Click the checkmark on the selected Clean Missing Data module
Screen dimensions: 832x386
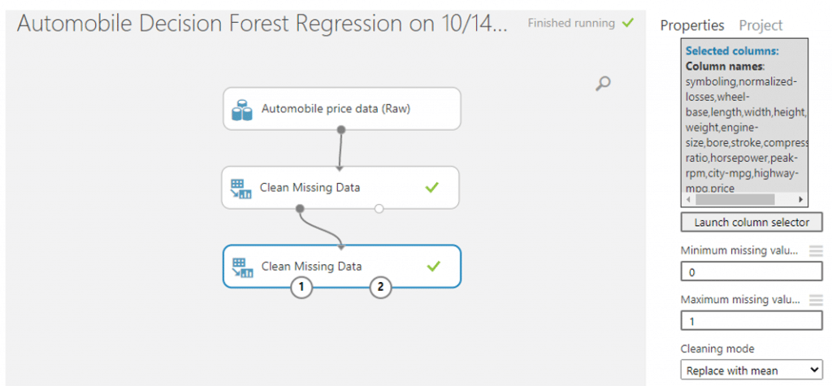(x=434, y=266)
